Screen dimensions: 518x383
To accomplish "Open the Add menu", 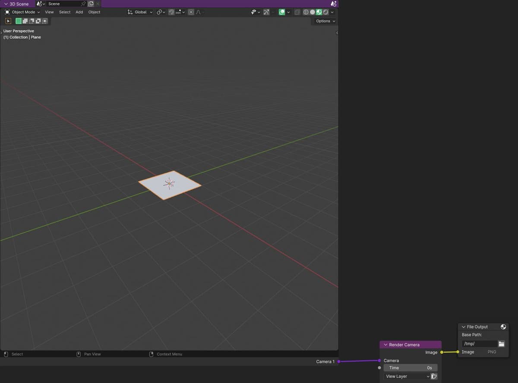I will pyautogui.click(x=79, y=12).
